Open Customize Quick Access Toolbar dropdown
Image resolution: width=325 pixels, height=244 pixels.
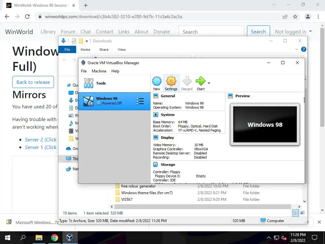click(87, 41)
